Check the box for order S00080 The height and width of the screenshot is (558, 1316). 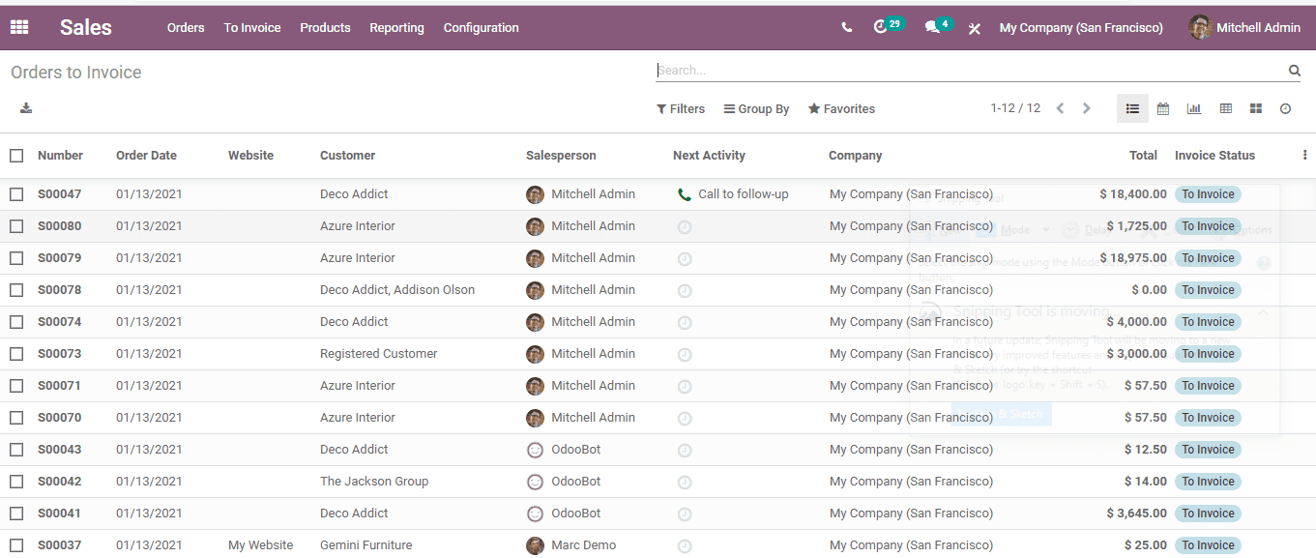[16, 226]
